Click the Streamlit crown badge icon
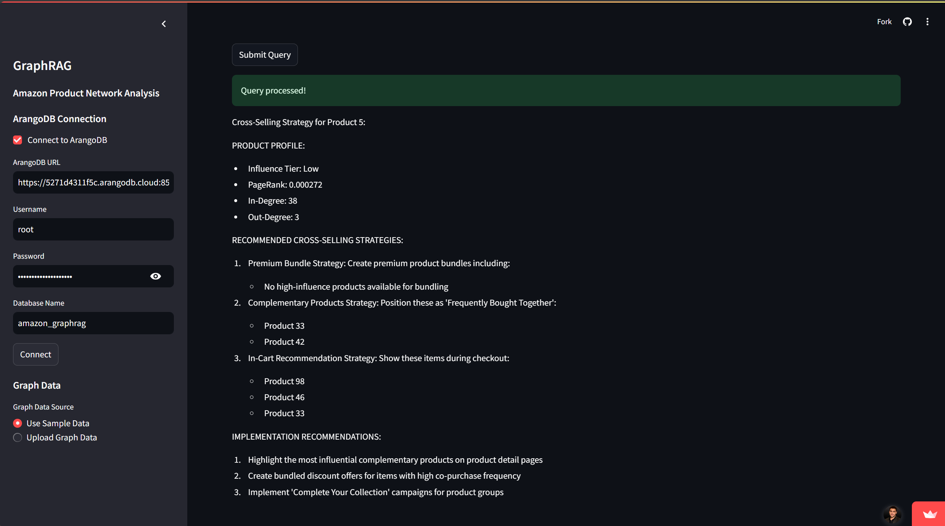This screenshot has width=945, height=526. 930,514
